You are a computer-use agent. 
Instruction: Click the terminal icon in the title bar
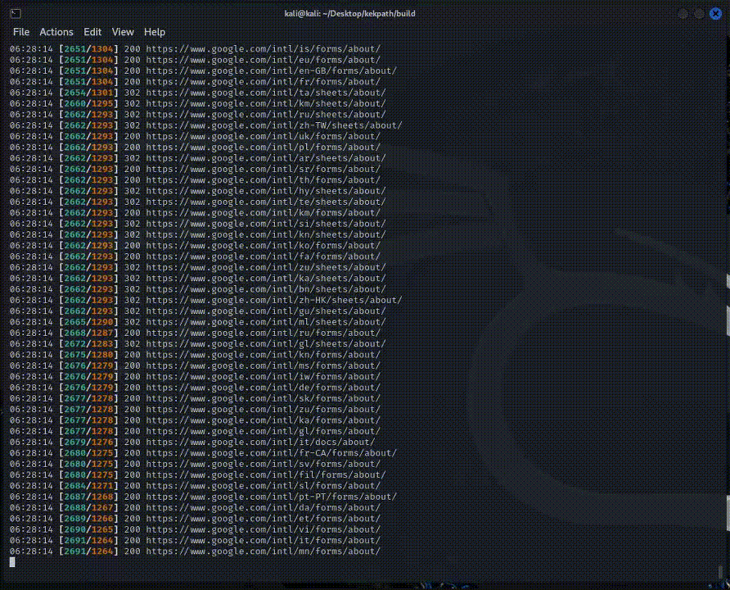pos(16,13)
